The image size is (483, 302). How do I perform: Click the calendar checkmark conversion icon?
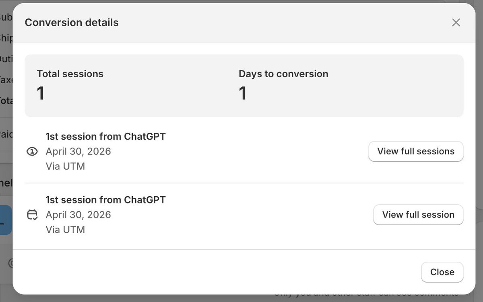click(x=32, y=215)
